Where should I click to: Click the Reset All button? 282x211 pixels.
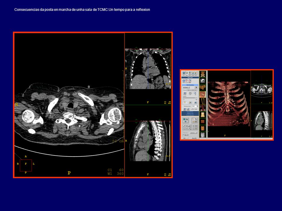[x=194, y=138]
